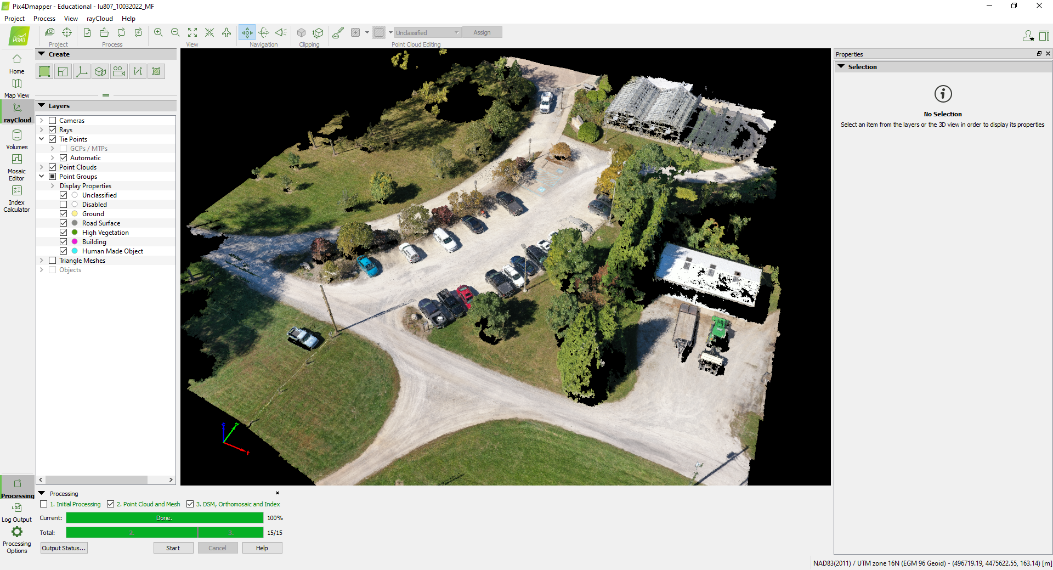Viewport: 1053px width, 570px height.
Task: Open the results folder toolbar icon
Action: pyautogui.click(x=104, y=32)
